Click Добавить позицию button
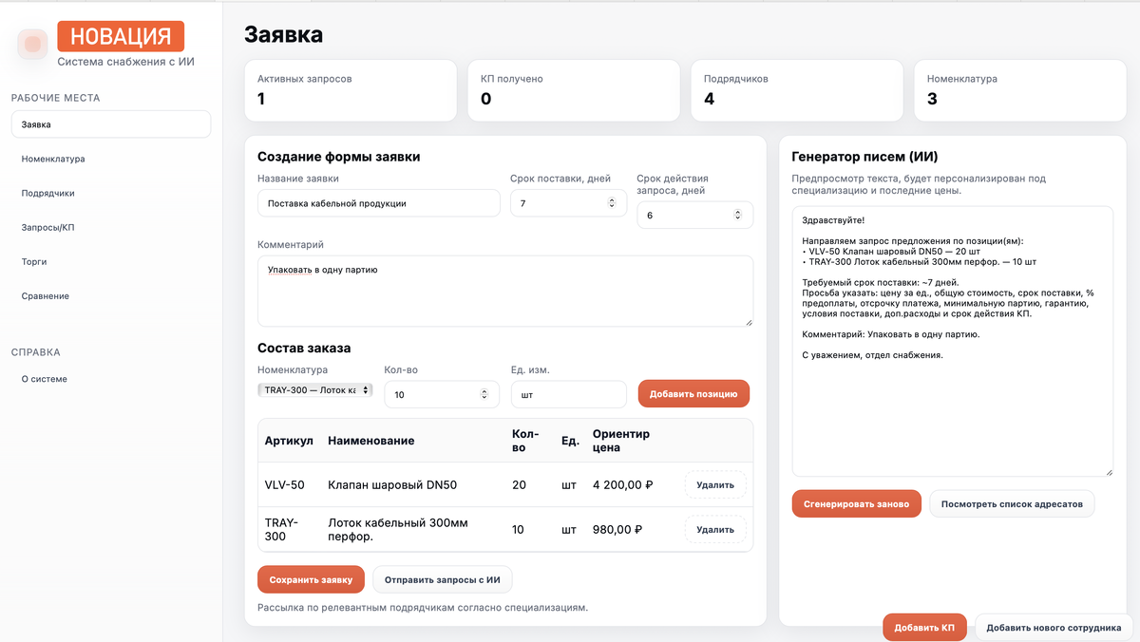Screen dimensions: 1140x642 pyautogui.click(x=693, y=393)
